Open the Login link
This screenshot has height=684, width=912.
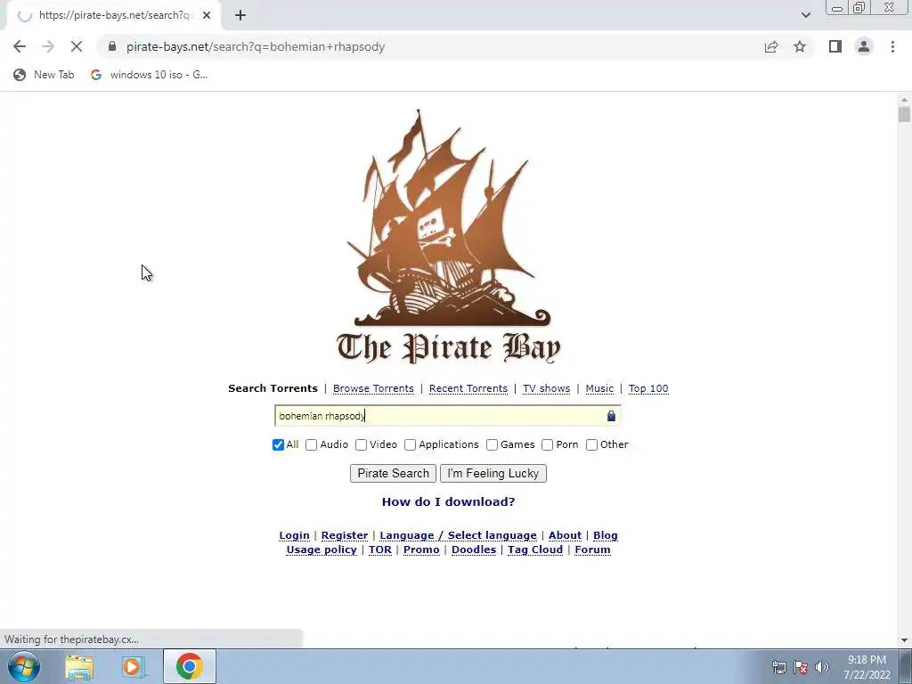[x=294, y=535]
